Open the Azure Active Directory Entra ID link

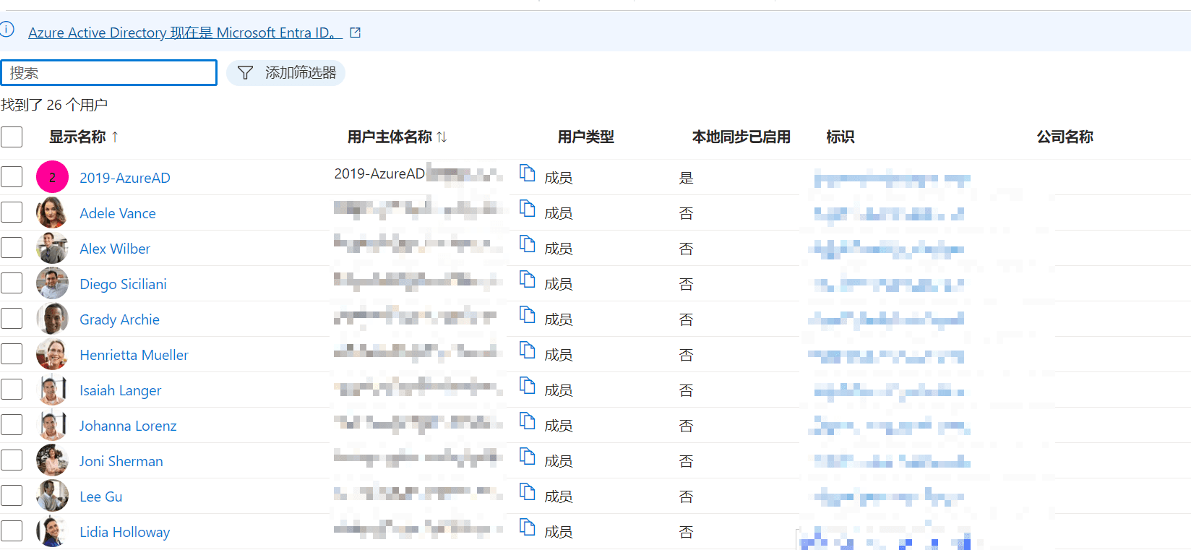coord(184,33)
